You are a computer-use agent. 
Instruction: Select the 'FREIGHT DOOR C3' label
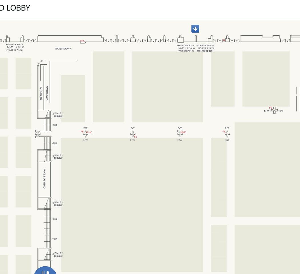point(15,44)
